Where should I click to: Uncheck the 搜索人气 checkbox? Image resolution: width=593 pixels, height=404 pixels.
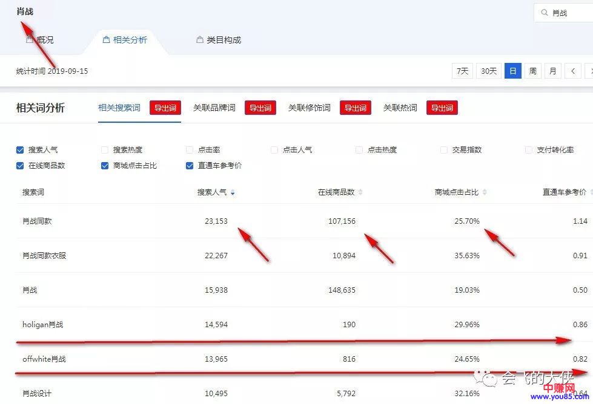click(20, 149)
